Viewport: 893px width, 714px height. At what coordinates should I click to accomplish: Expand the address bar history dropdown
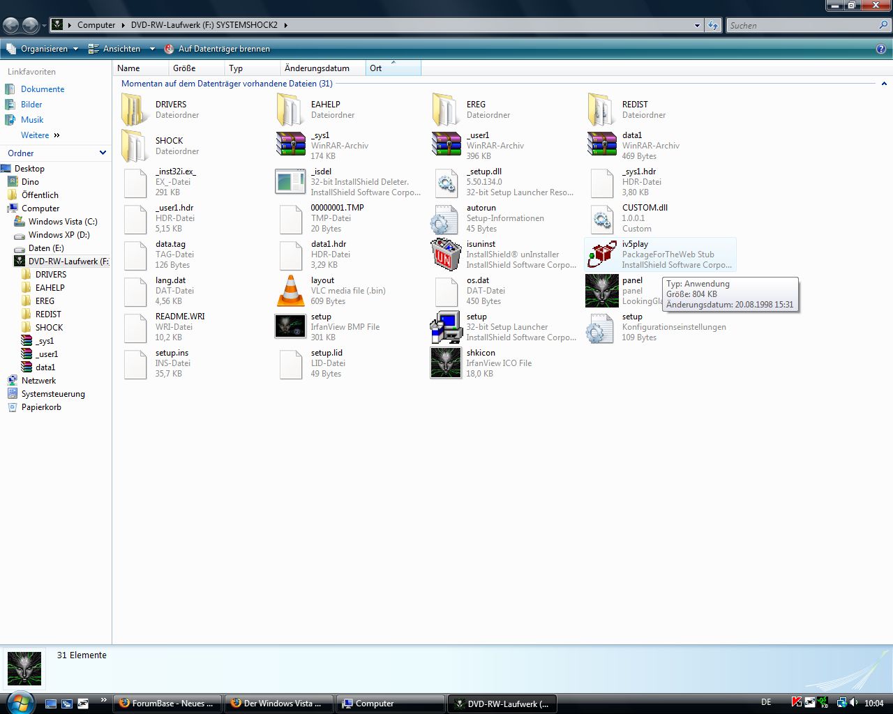tap(697, 25)
